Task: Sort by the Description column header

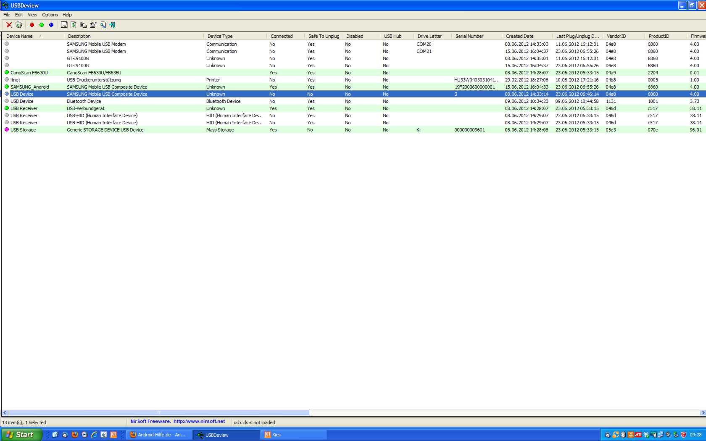Action: (x=134, y=36)
